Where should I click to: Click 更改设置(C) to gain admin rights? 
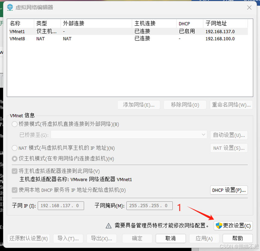pos(233,226)
